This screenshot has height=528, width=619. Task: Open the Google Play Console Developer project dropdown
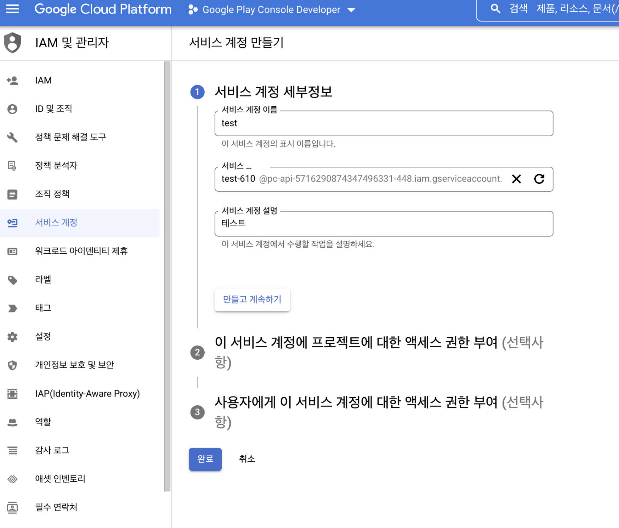click(272, 10)
